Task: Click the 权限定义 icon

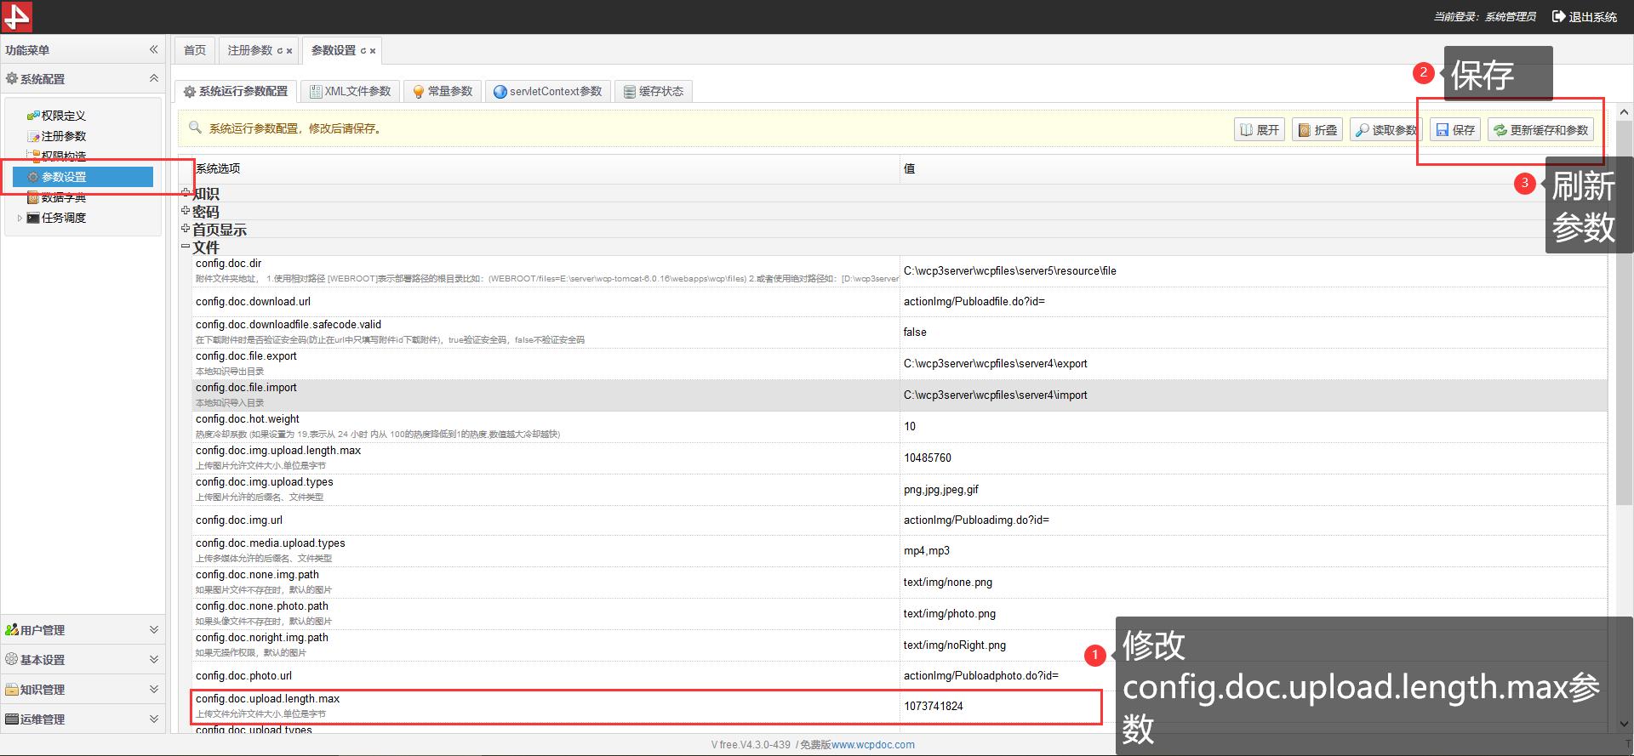Action: pos(33,116)
